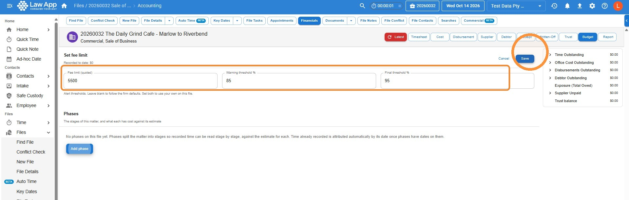Click the Employee people icon
This screenshot has height=200, width=629.
[x=9, y=105]
